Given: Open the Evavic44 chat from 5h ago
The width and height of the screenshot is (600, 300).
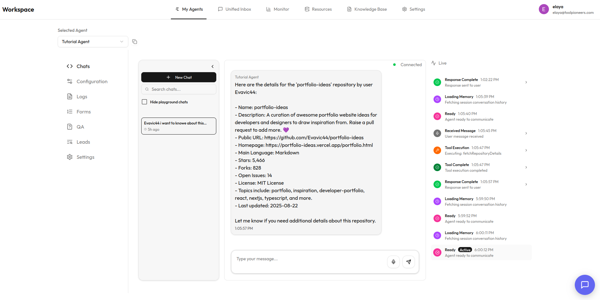Looking at the screenshot, I should click(x=179, y=126).
